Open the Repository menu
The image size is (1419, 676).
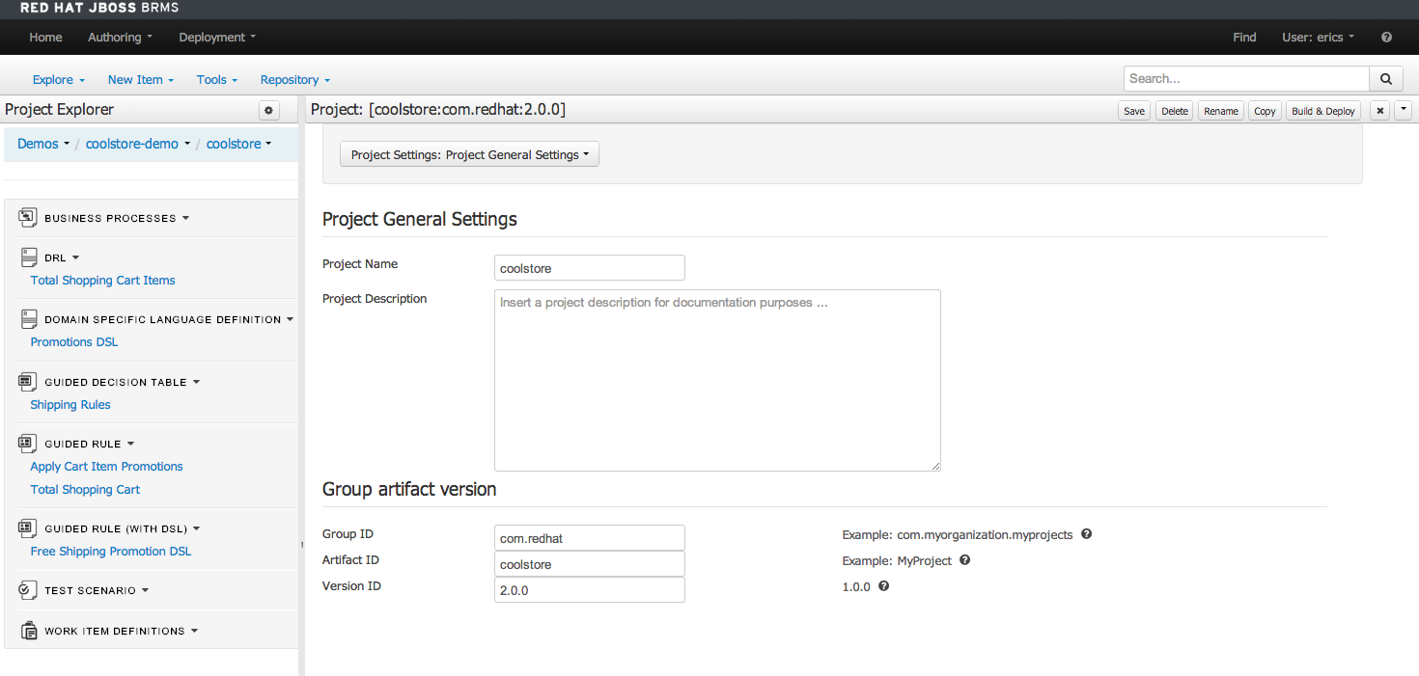point(295,80)
